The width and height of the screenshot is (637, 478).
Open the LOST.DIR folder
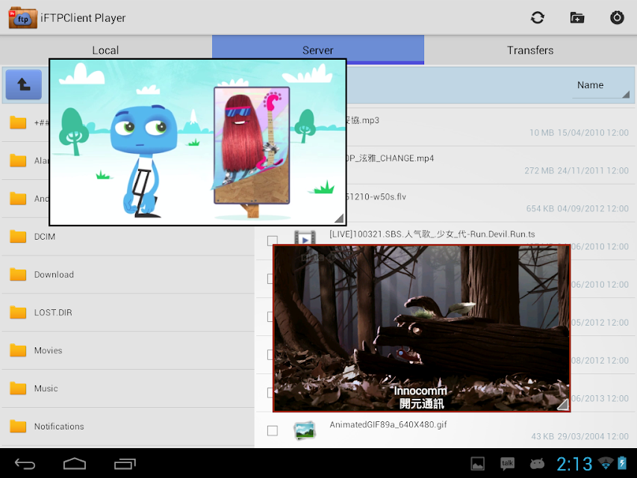click(128, 313)
